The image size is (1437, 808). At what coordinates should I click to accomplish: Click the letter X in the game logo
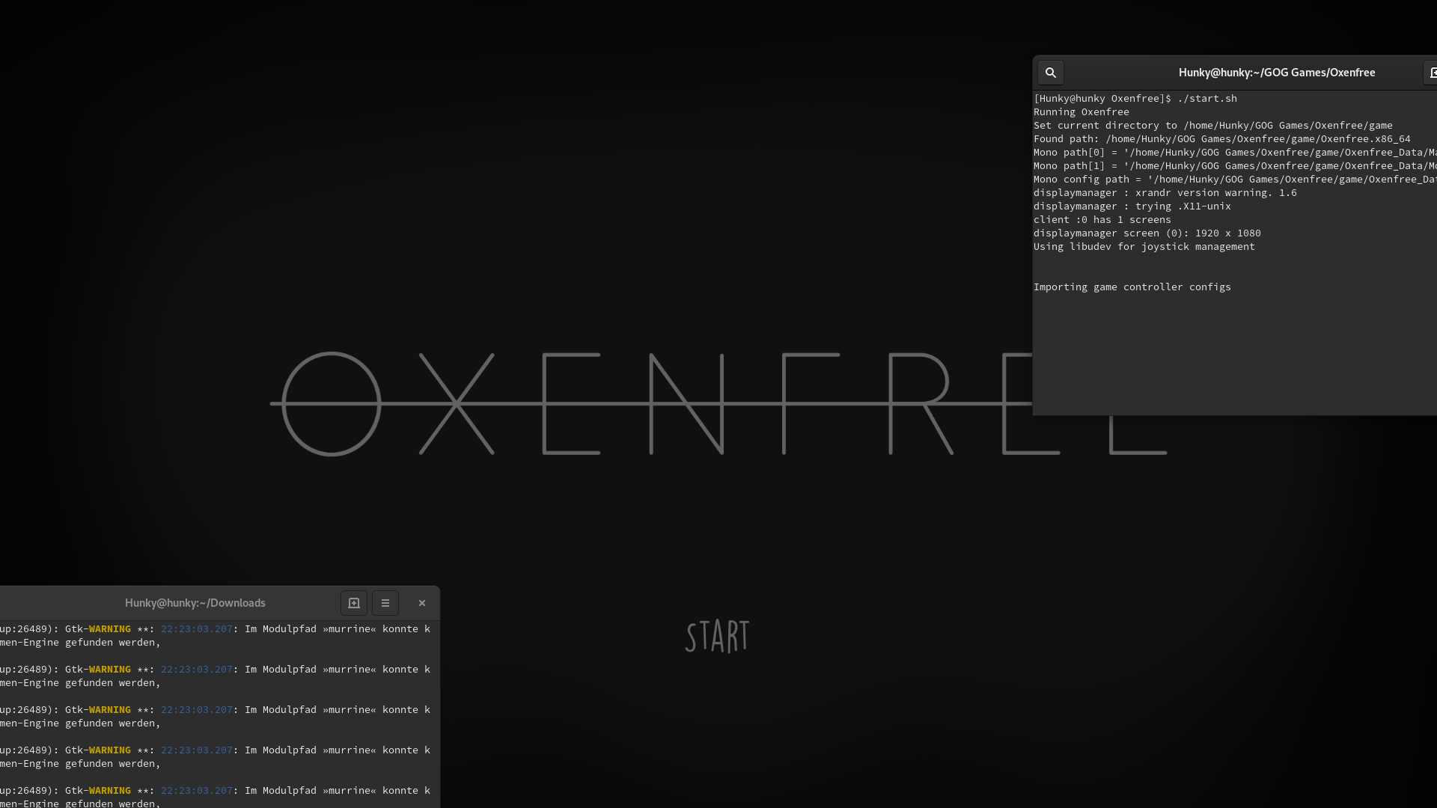click(x=457, y=404)
